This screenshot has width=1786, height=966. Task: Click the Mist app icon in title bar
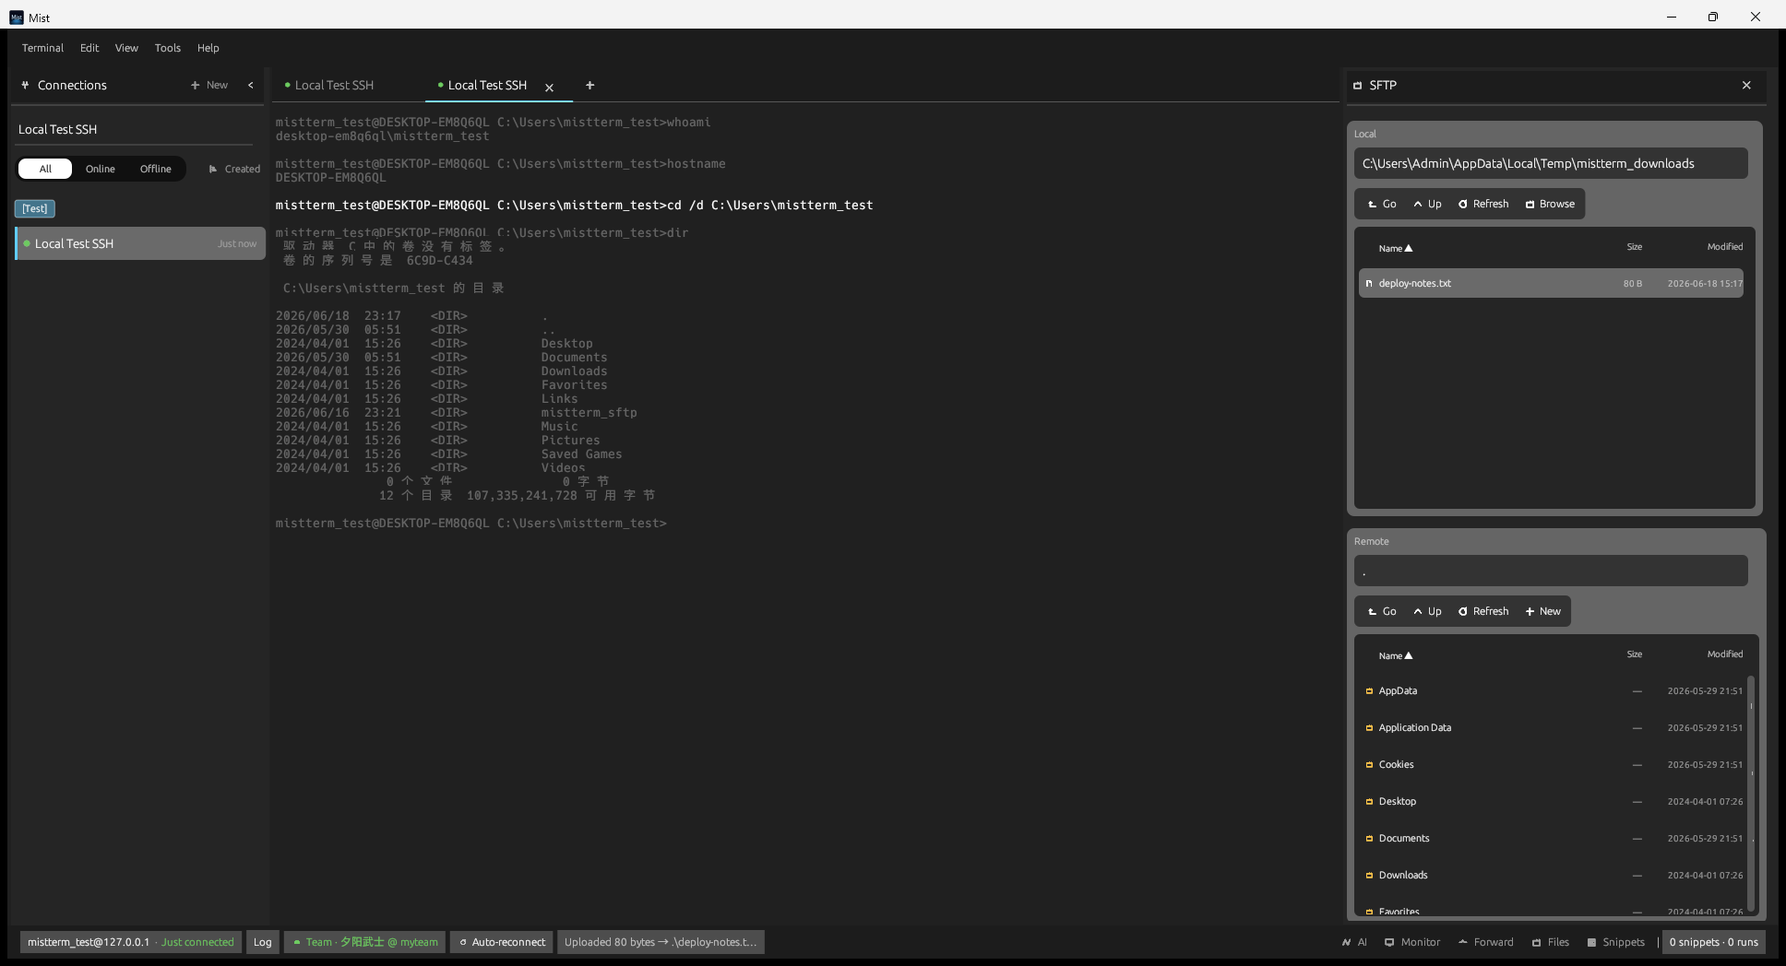point(17,18)
